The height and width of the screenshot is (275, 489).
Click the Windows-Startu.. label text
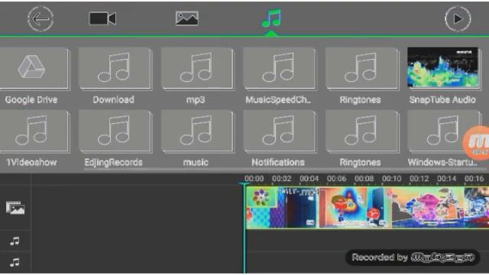(442, 163)
